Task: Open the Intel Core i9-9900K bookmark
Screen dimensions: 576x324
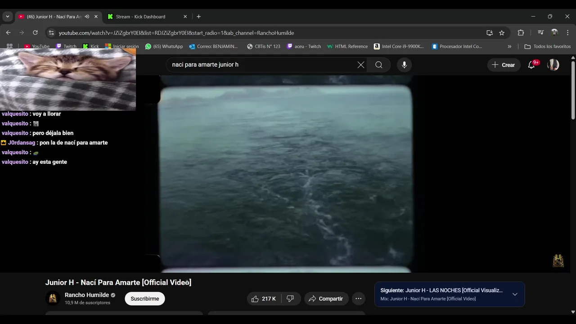Action: tap(399, 46)
